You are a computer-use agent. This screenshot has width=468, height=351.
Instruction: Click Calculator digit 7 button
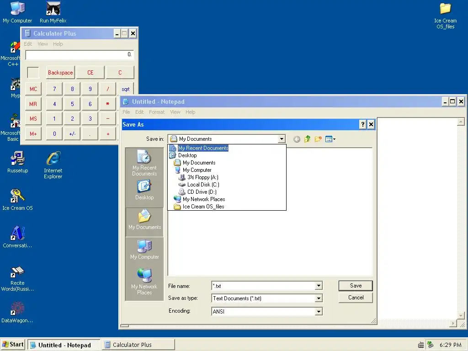(54, 89)
